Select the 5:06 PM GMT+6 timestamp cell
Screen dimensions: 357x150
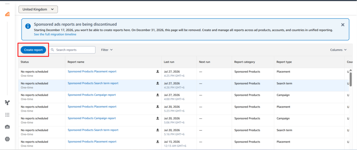click(x=174, y=123)
